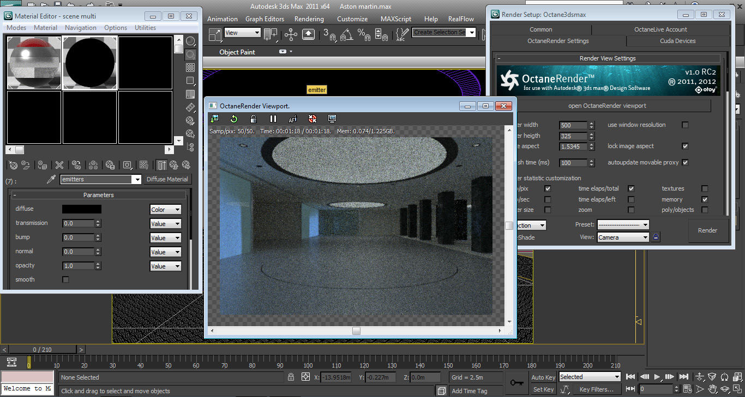Click the monitor icon in OctaneRender Viewport toolbar
The width and height of the screenshot is (745, 397).
click(332, 119)
